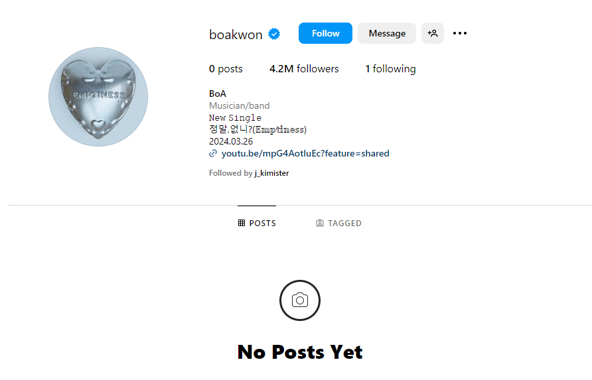592x380 pixels.
Task: View the 4.2M followers list
Action: pos(304,69)
